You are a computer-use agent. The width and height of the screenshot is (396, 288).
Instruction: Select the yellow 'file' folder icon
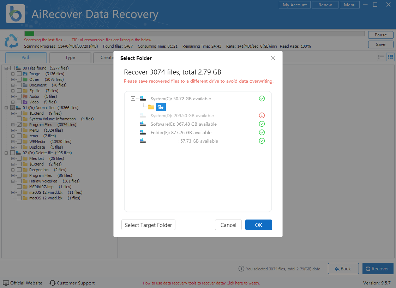pos(151,107)
